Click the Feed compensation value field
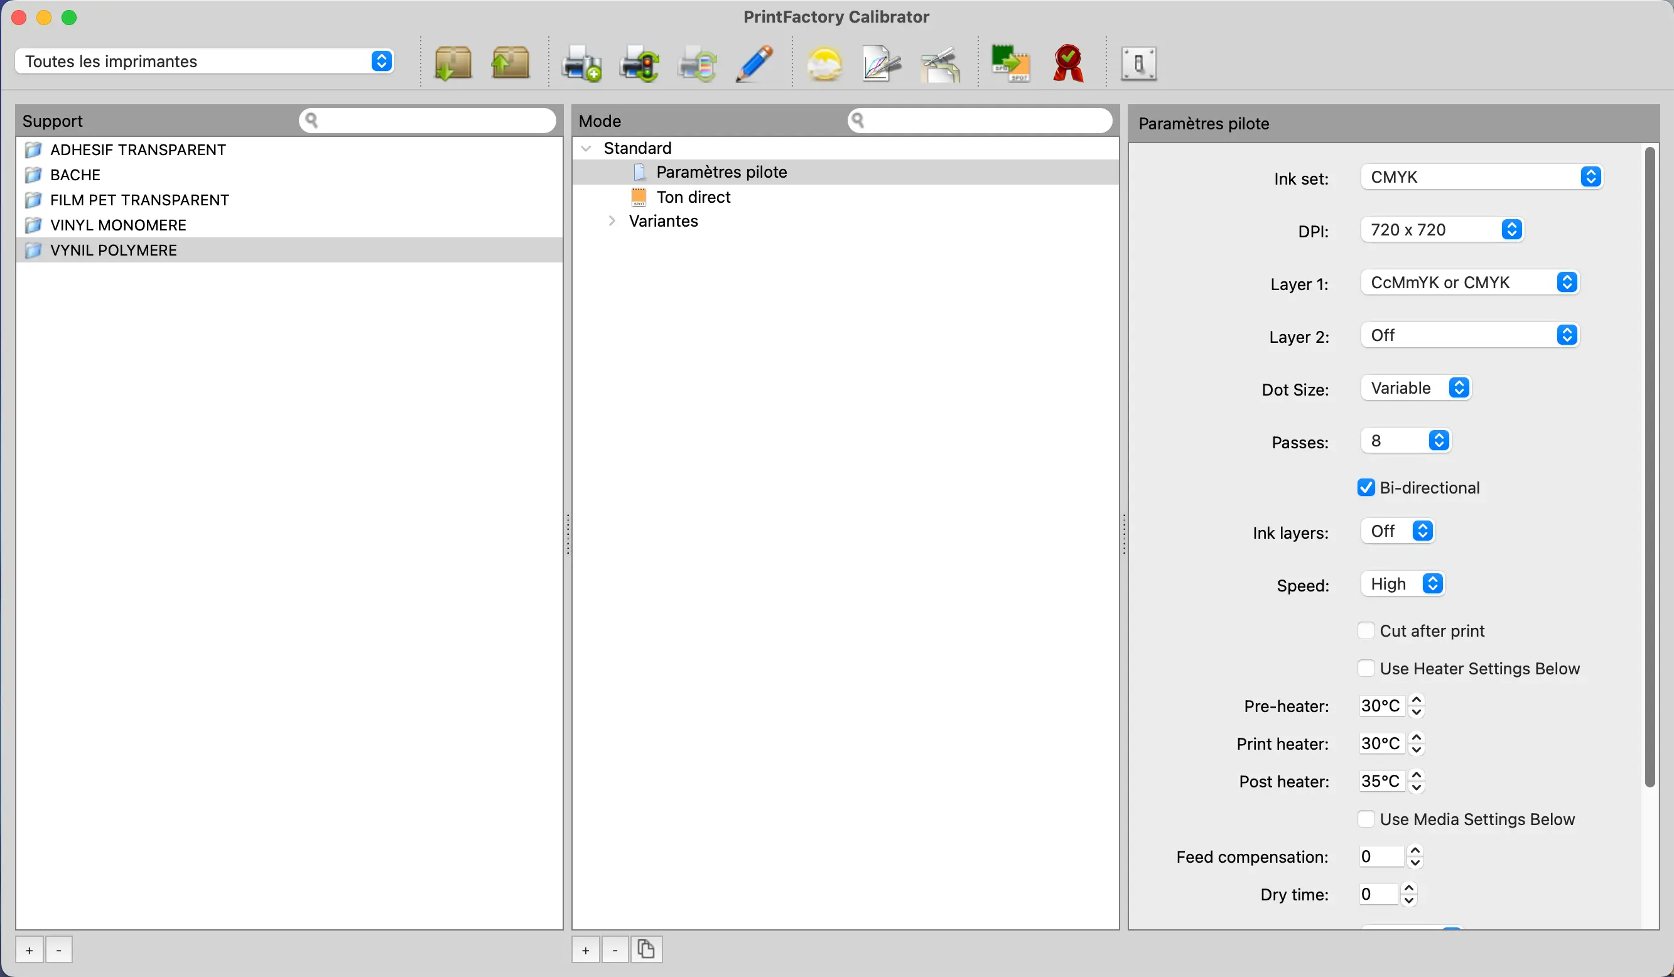The image size is (1674, 977). click(x=1381, y=856)
